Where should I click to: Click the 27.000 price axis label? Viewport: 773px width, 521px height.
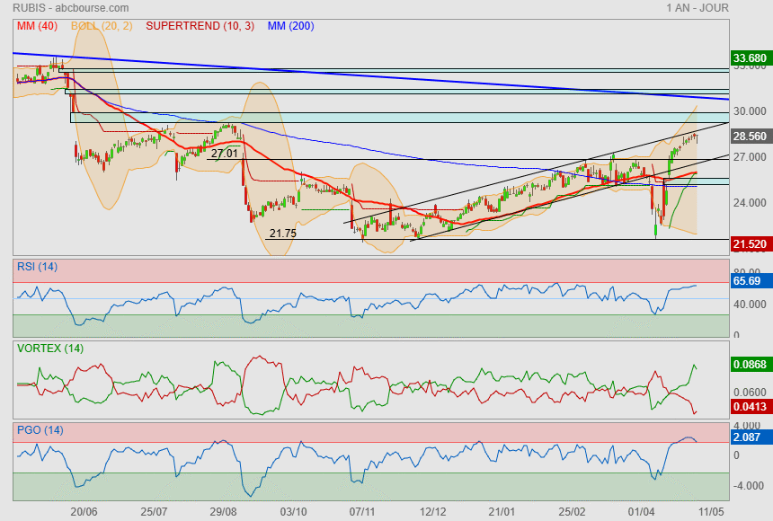(x=750, y=157)
